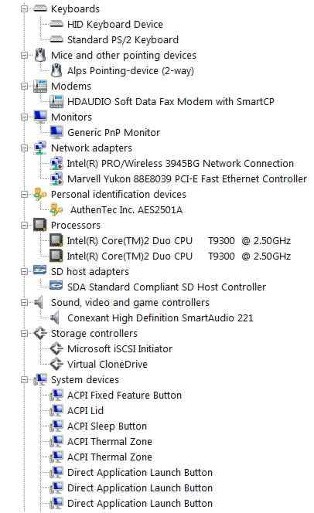The width and height of the screenshot is (314, 513).
Task: Select Intel PRO/Wireless 3945BG Network Connection
Action: [x=180, y=163]
